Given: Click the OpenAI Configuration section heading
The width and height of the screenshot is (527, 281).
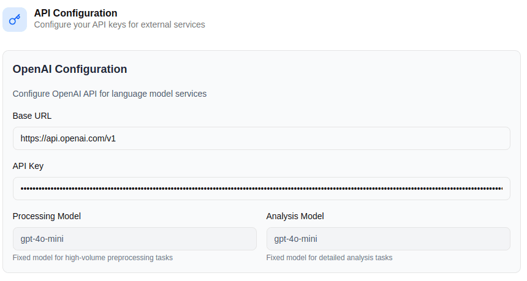Looking at the screenshot, I should pyautogui.click(x=70, y=69).
